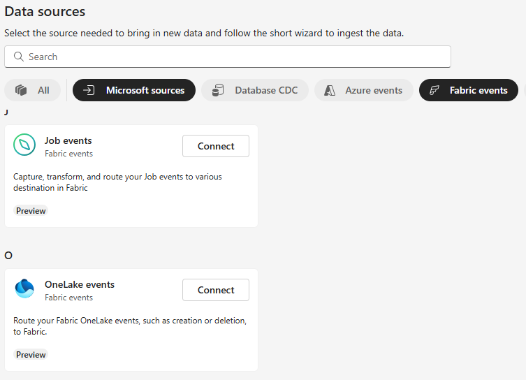The image size is (526, 380).
Task: Deselect the Fabric events filter label
Action: coord(478,90)
